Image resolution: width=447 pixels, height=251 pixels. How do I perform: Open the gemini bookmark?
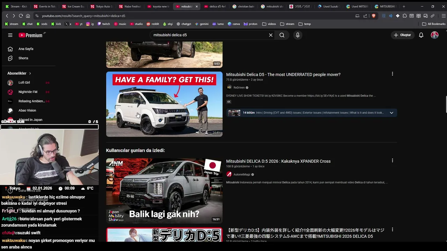(201, 24)
